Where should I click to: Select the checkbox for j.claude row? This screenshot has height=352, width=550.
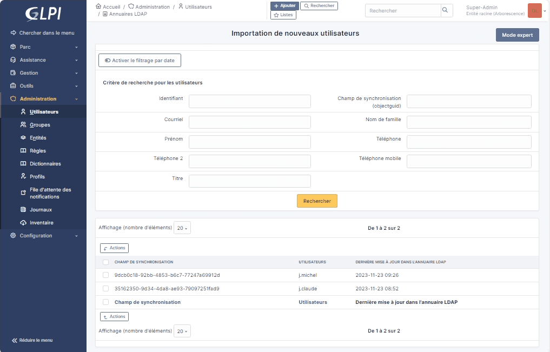106,289
